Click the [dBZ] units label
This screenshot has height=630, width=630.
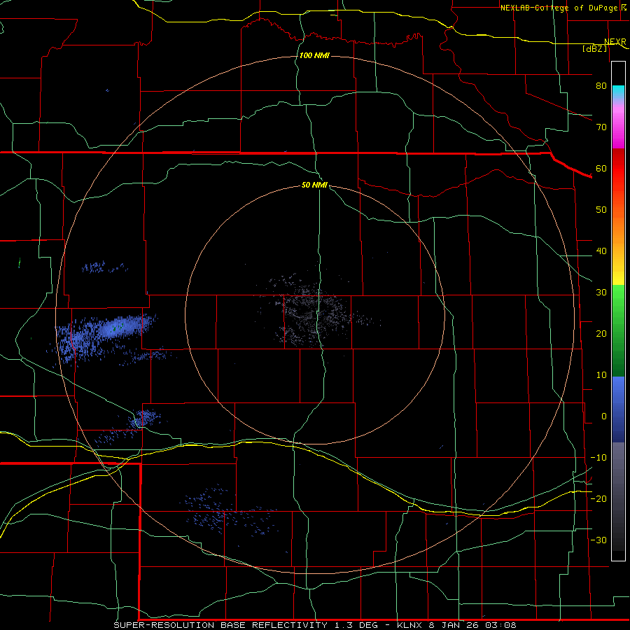(594, 48)
